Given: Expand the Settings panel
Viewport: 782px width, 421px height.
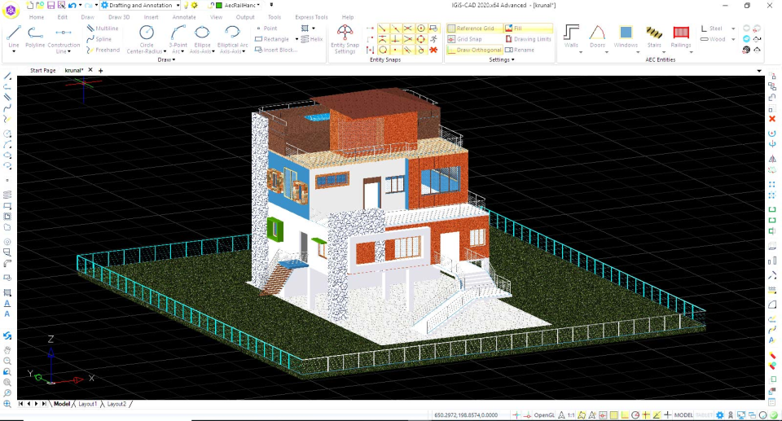Looking at the screenshot, I should 502,59.
